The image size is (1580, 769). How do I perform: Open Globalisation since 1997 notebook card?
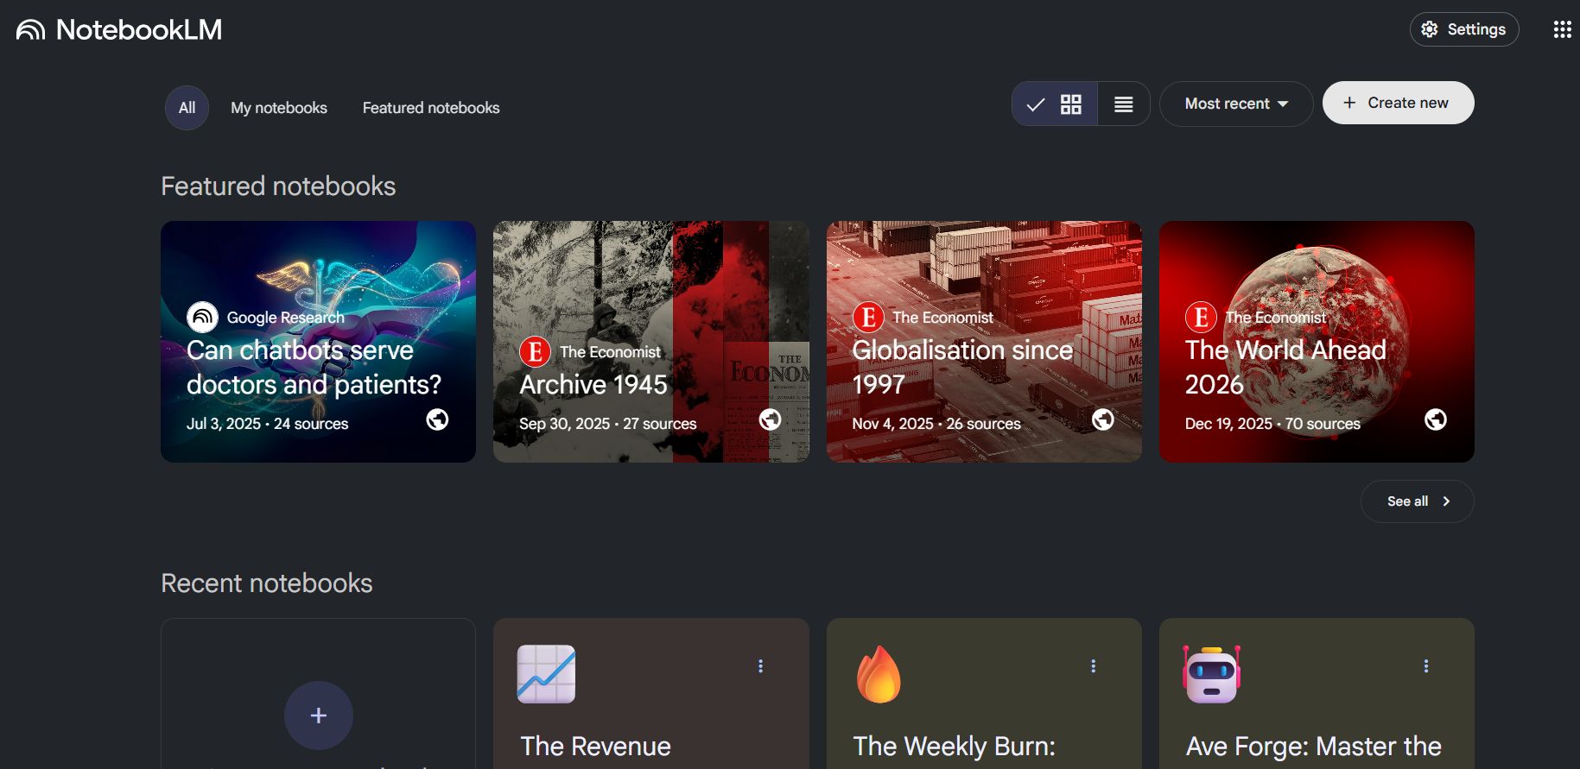pyautogui.click(x=984, y=342)
